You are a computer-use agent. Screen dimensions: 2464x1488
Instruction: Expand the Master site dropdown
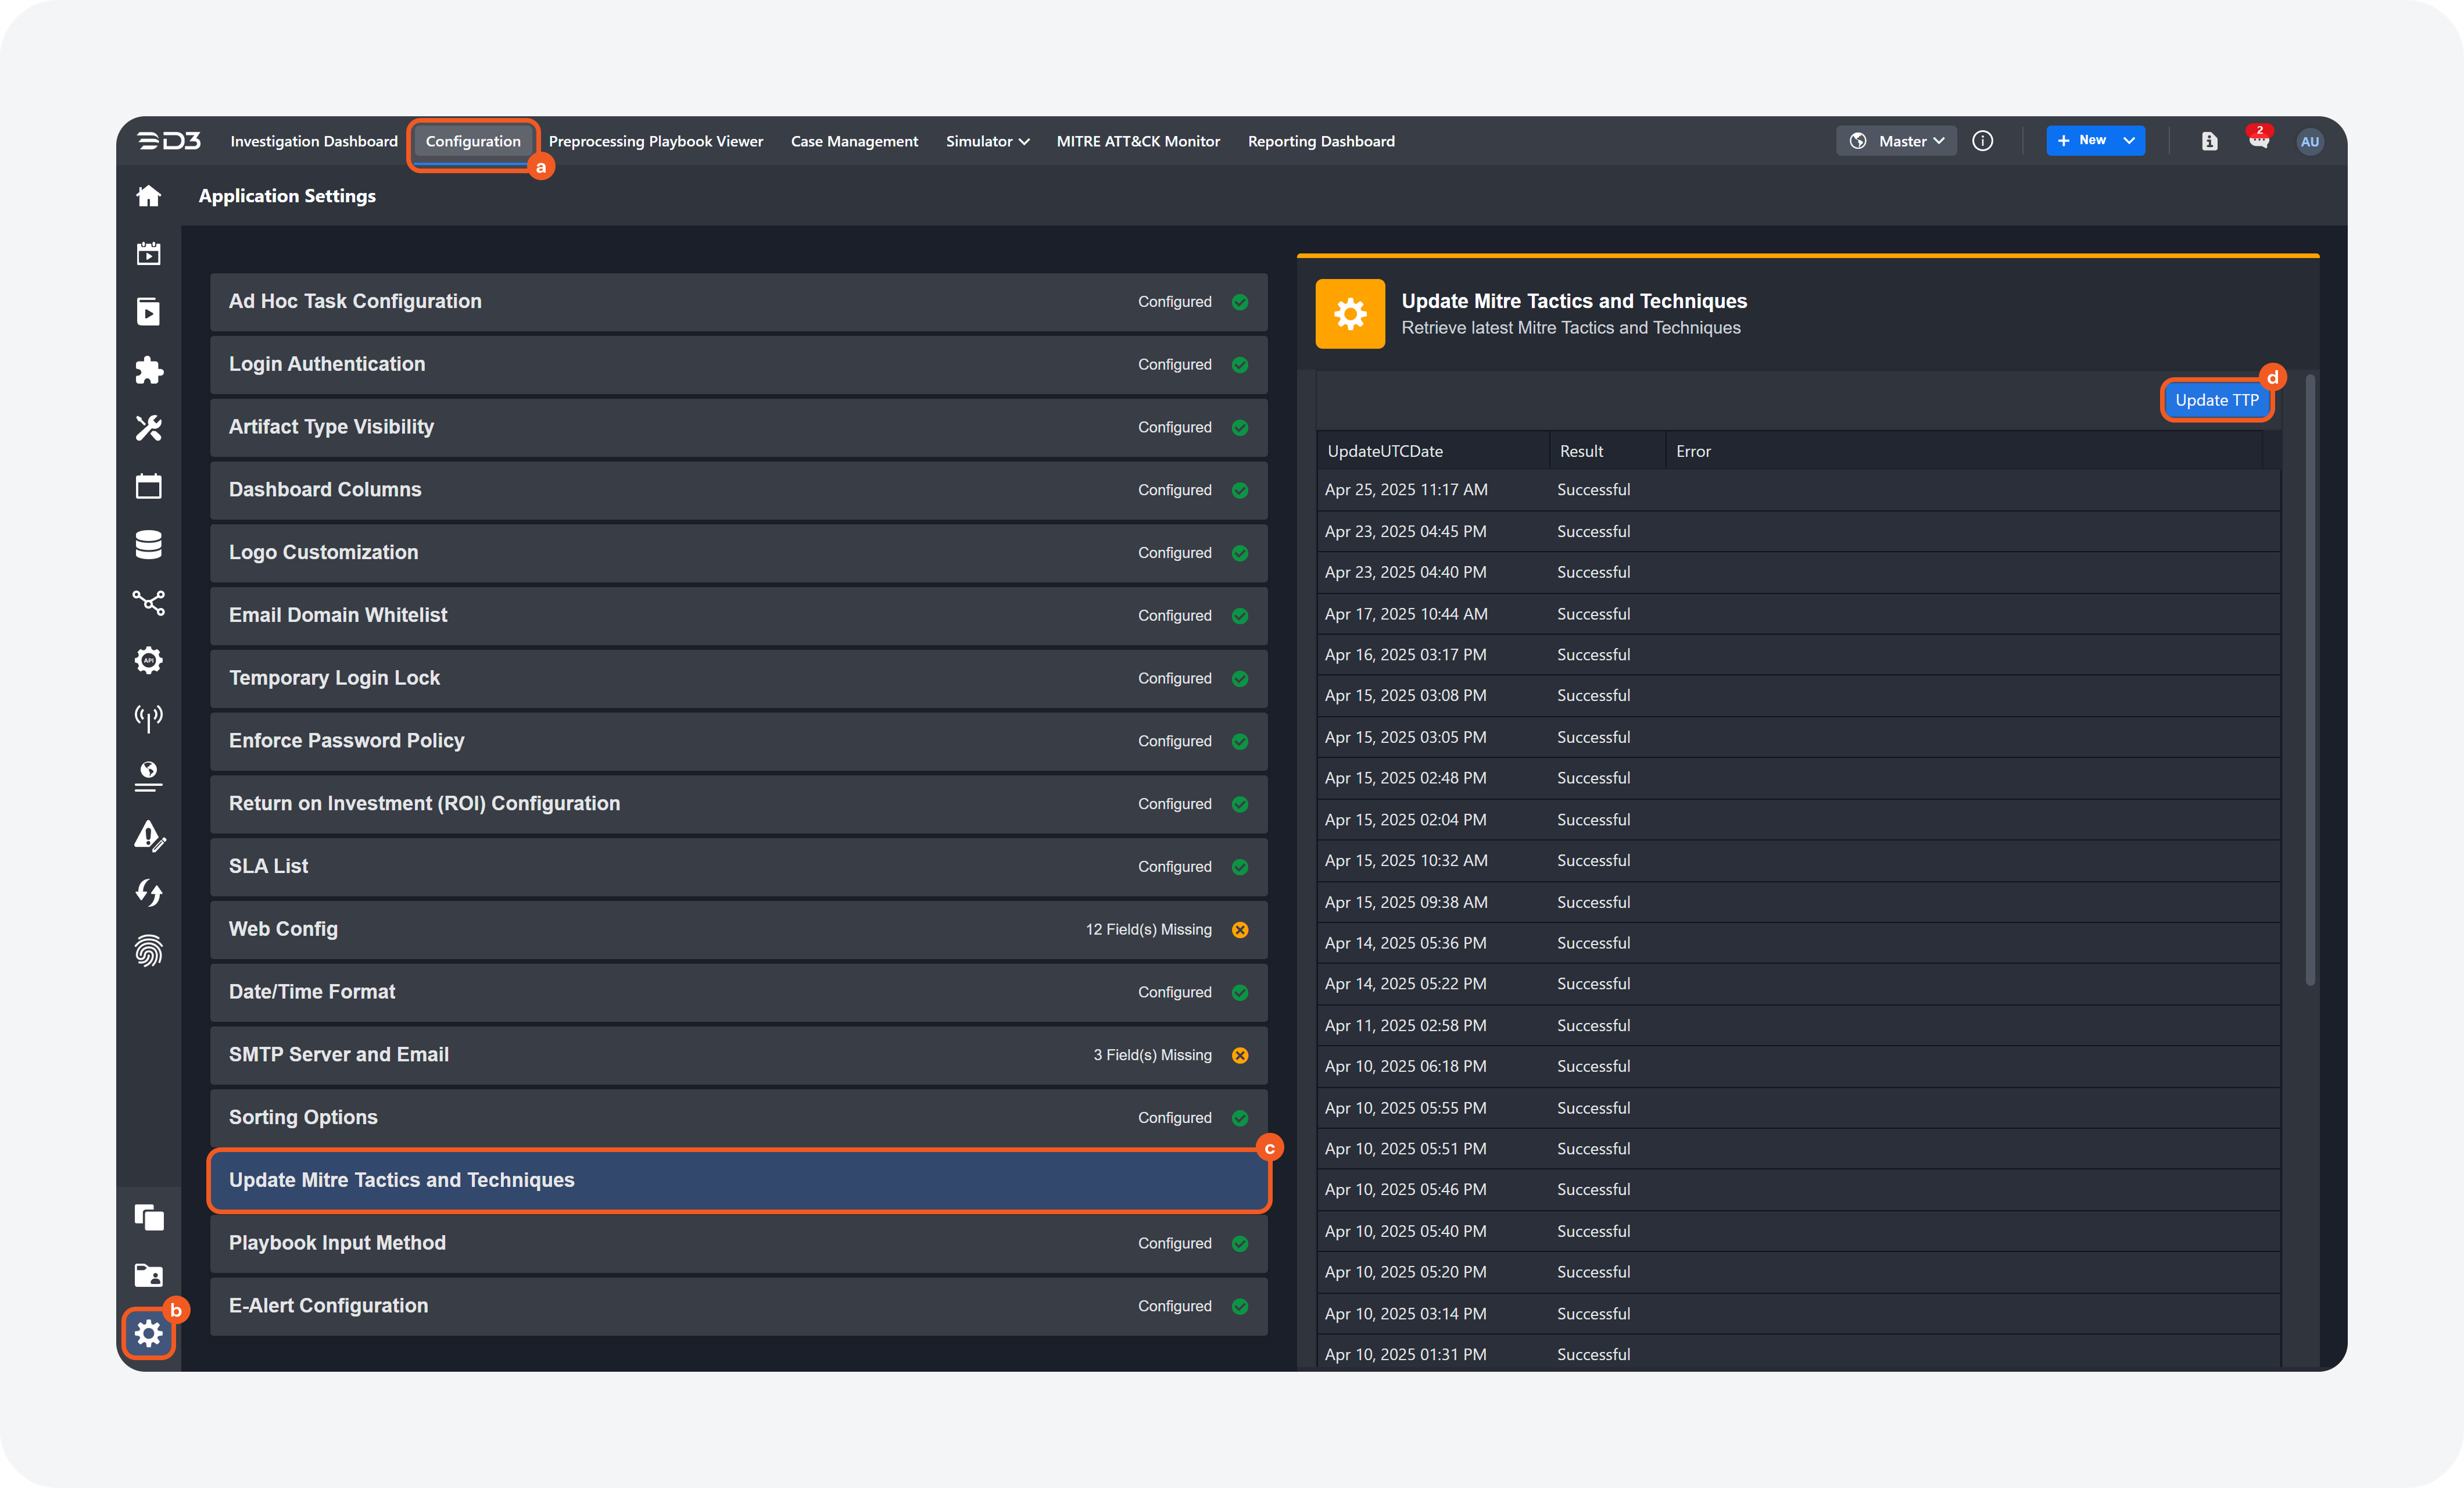coord(1896,141)
